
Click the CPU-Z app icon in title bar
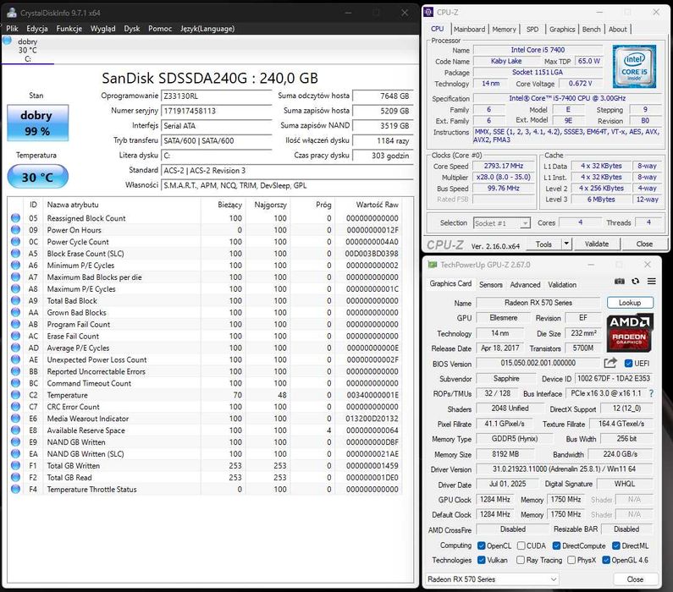coord(428,12)
